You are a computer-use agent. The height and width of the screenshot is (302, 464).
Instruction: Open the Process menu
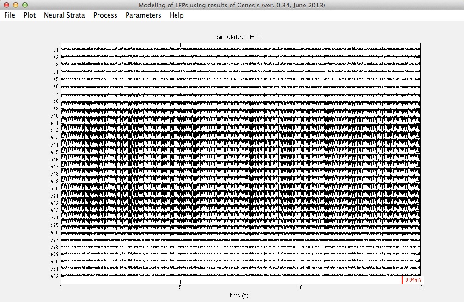105,15
